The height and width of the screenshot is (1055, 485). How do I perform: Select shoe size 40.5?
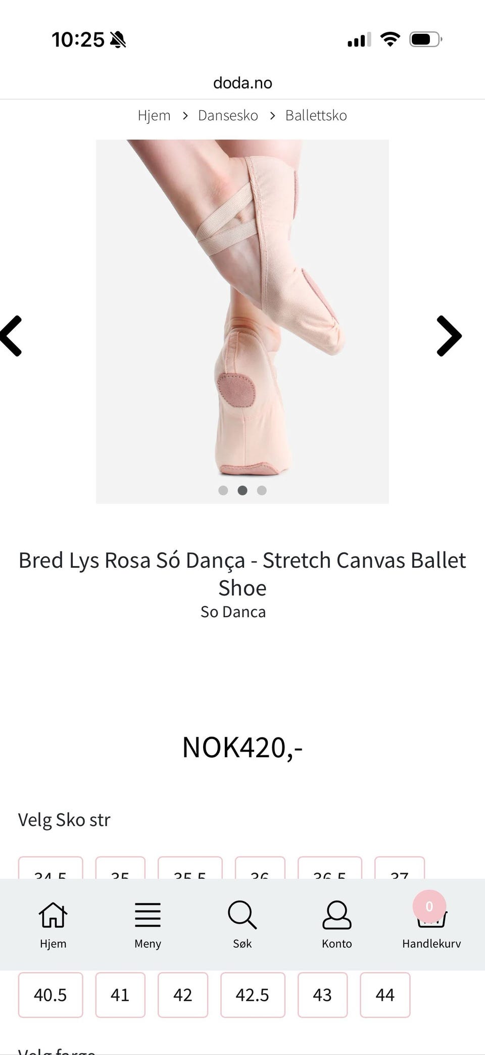[x=51, y=995]
